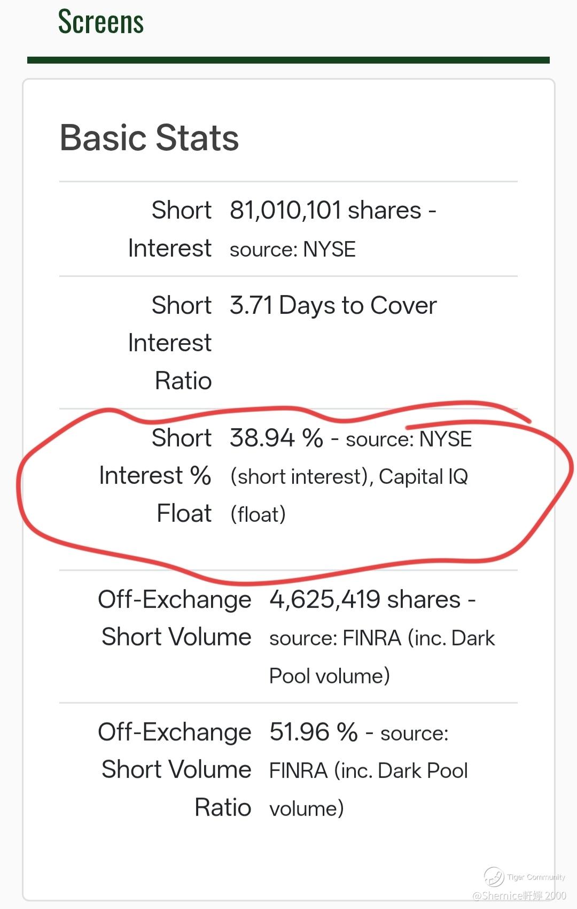Image resolution: width=577 pixels, height=909 pixels.
Task: Click the Off-Exchange Short Volume label
Action: tap(175, 618)
